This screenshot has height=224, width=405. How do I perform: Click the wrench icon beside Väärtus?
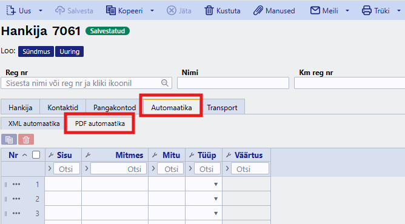(x=229, y=155)
